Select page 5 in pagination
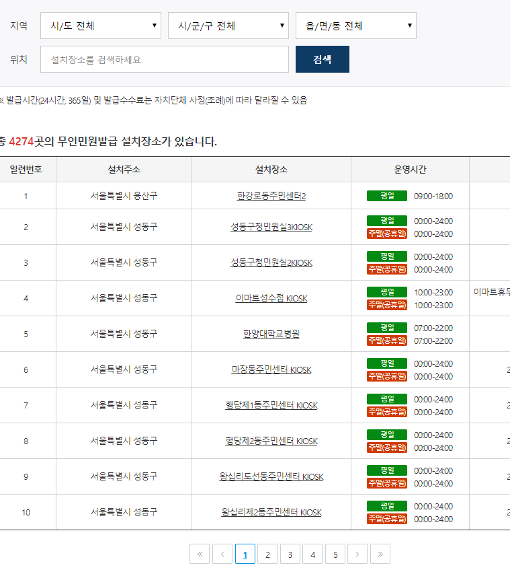Screen dimensions: 510x574 coord(335,554)
